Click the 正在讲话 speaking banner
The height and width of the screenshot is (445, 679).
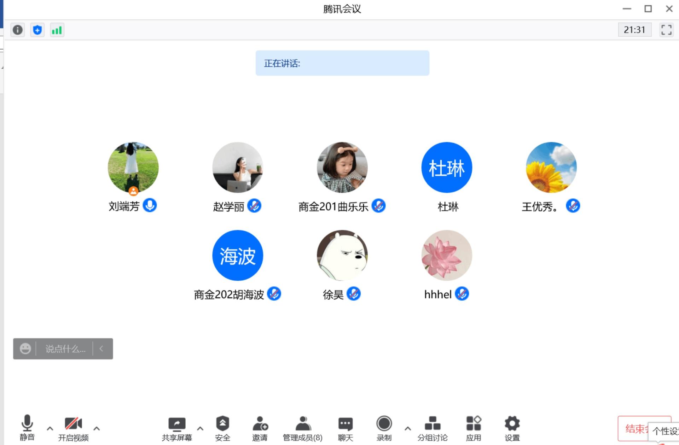[342, 63]
